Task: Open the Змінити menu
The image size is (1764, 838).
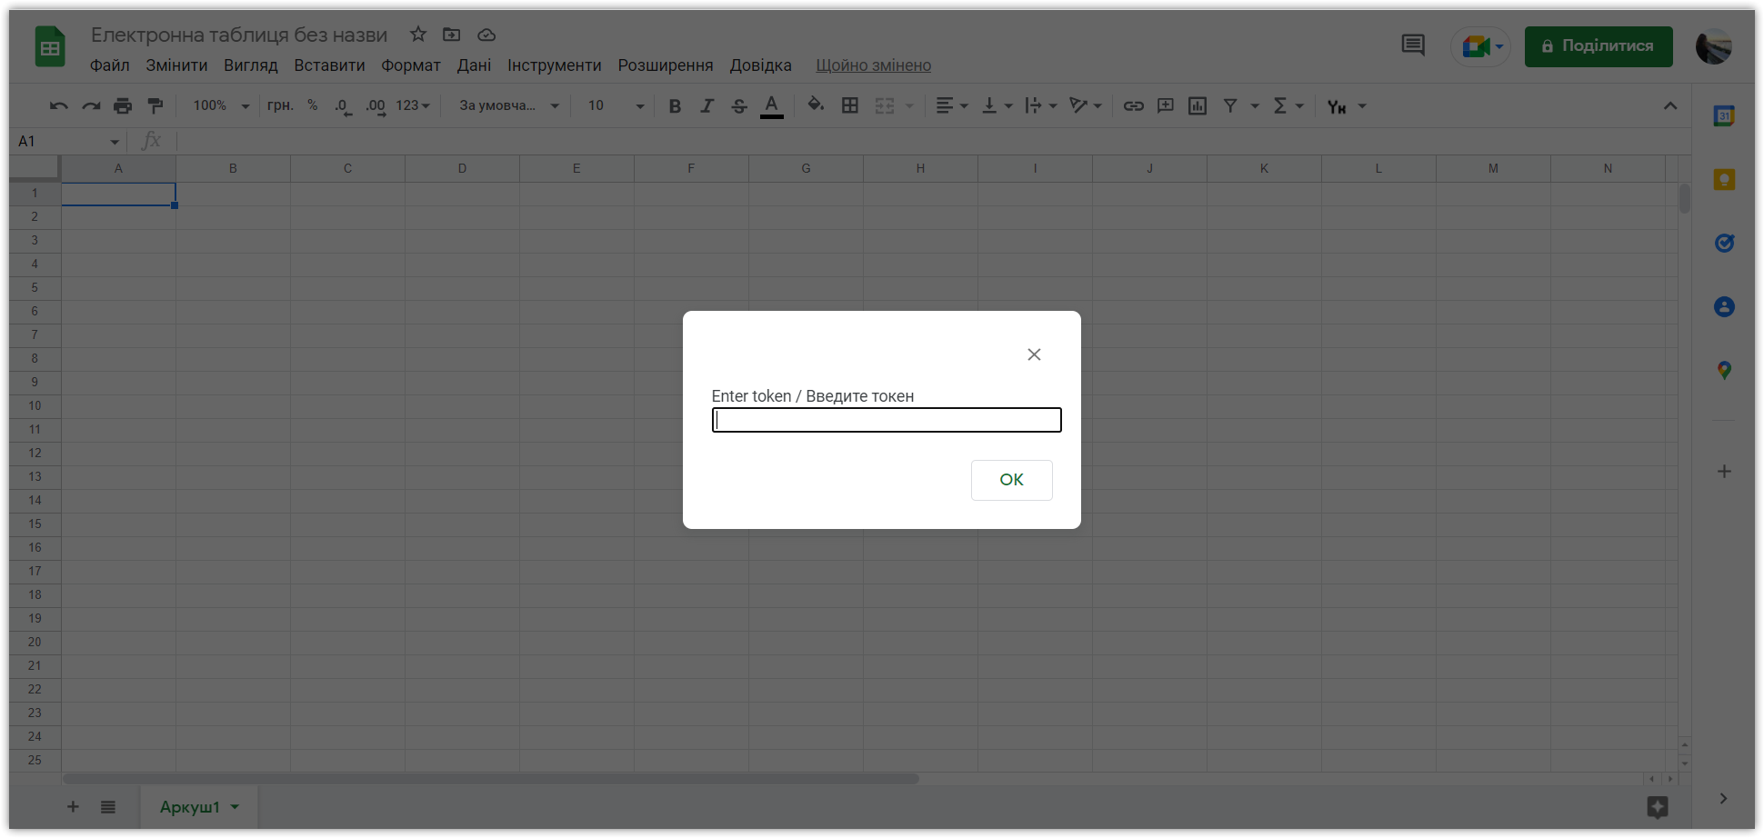Action: click(176, 65)
